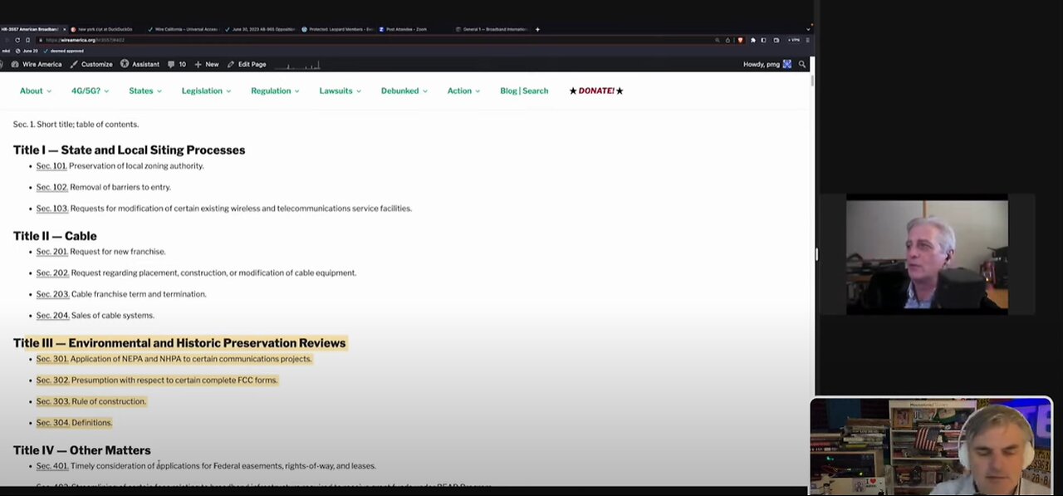This screenshot has height=496, width=1063.
Task: Click the DONATE! link
Action: pos(596,91)
